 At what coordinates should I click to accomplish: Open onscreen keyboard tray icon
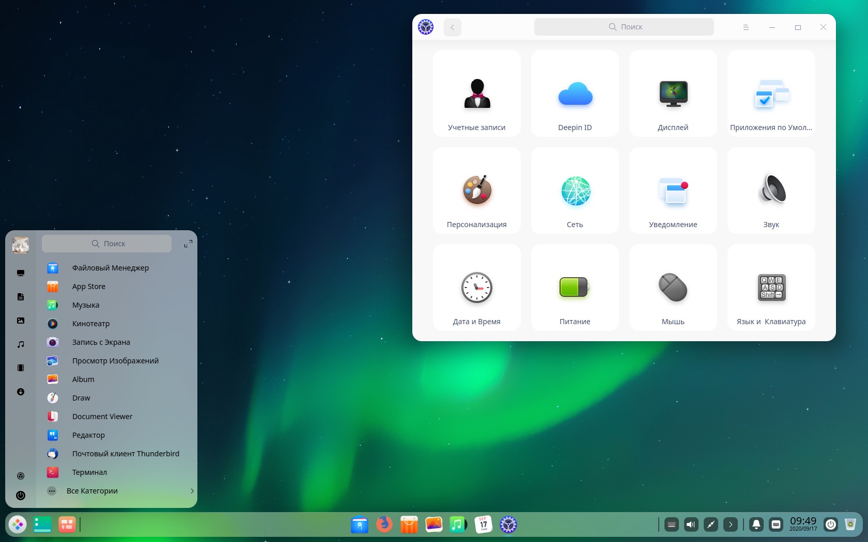coord(672,524)
